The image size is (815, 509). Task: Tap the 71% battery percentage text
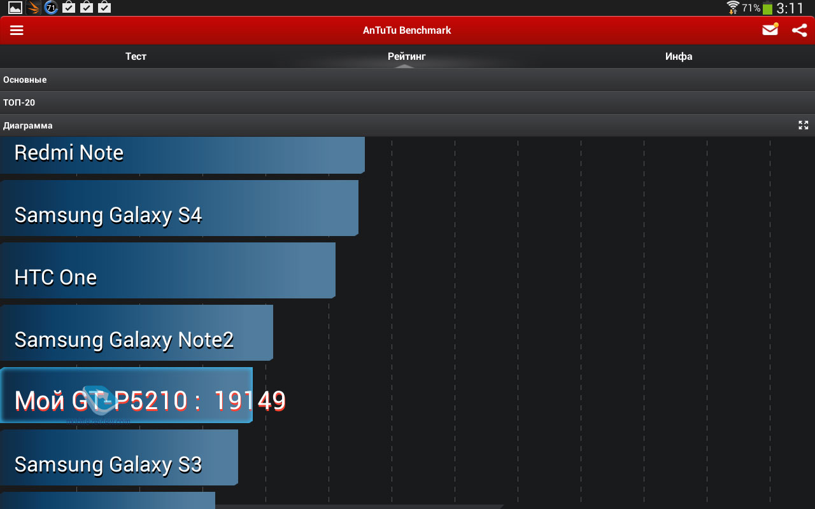751,8
